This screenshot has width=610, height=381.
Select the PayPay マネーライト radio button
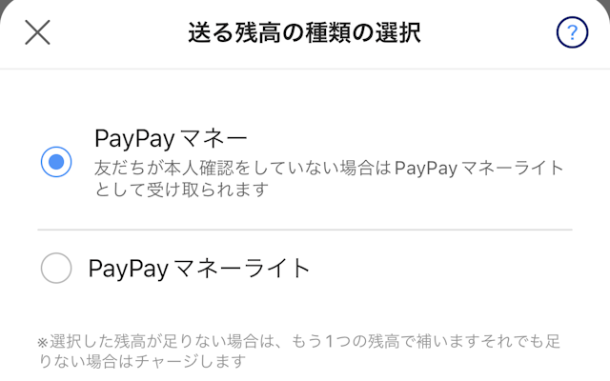(x=56, y=268)
